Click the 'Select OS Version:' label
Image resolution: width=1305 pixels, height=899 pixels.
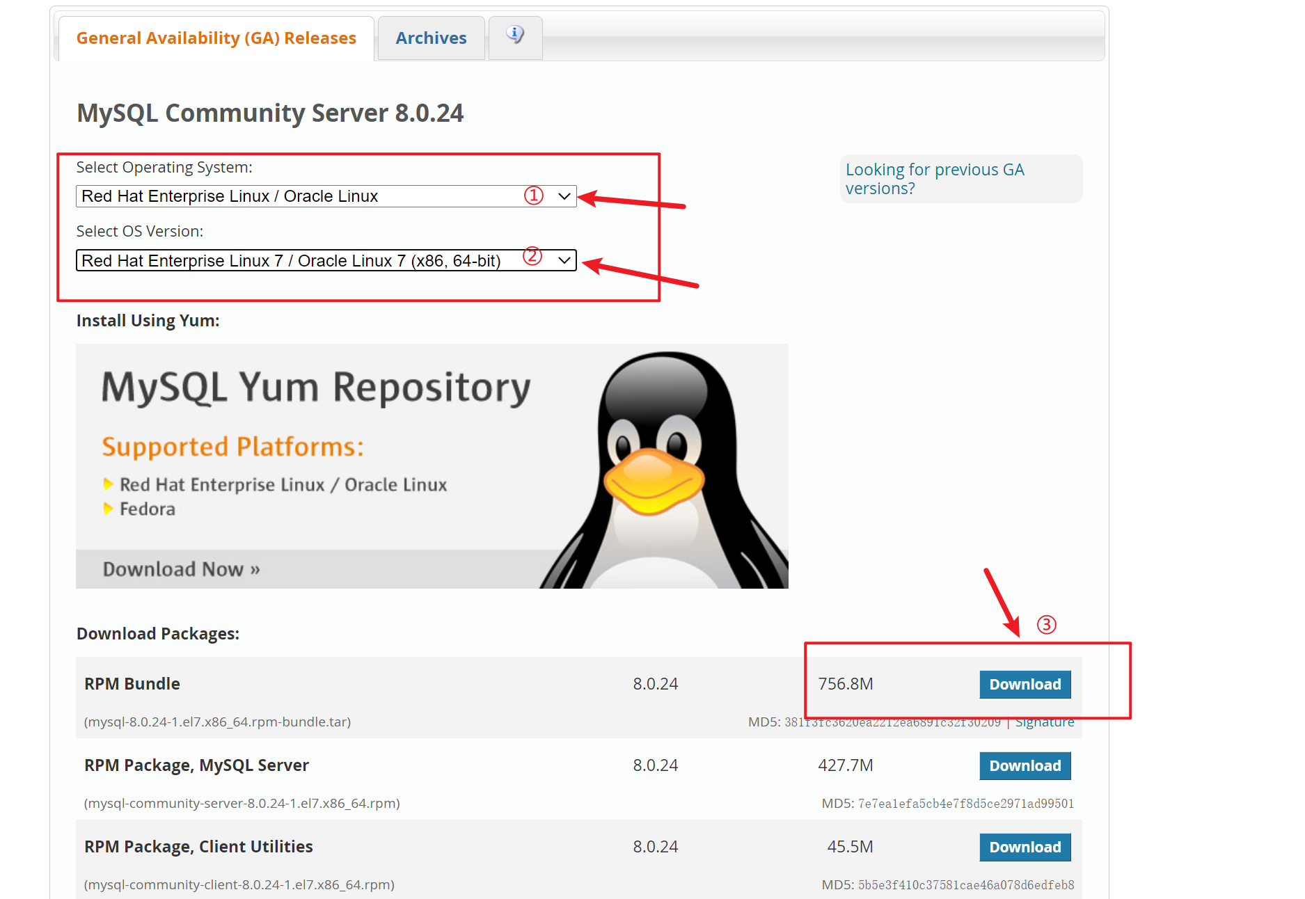pyautogui.click(x=140, y=232)
